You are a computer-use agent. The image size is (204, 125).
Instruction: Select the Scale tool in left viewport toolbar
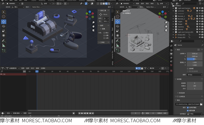(x=4, y=31)
